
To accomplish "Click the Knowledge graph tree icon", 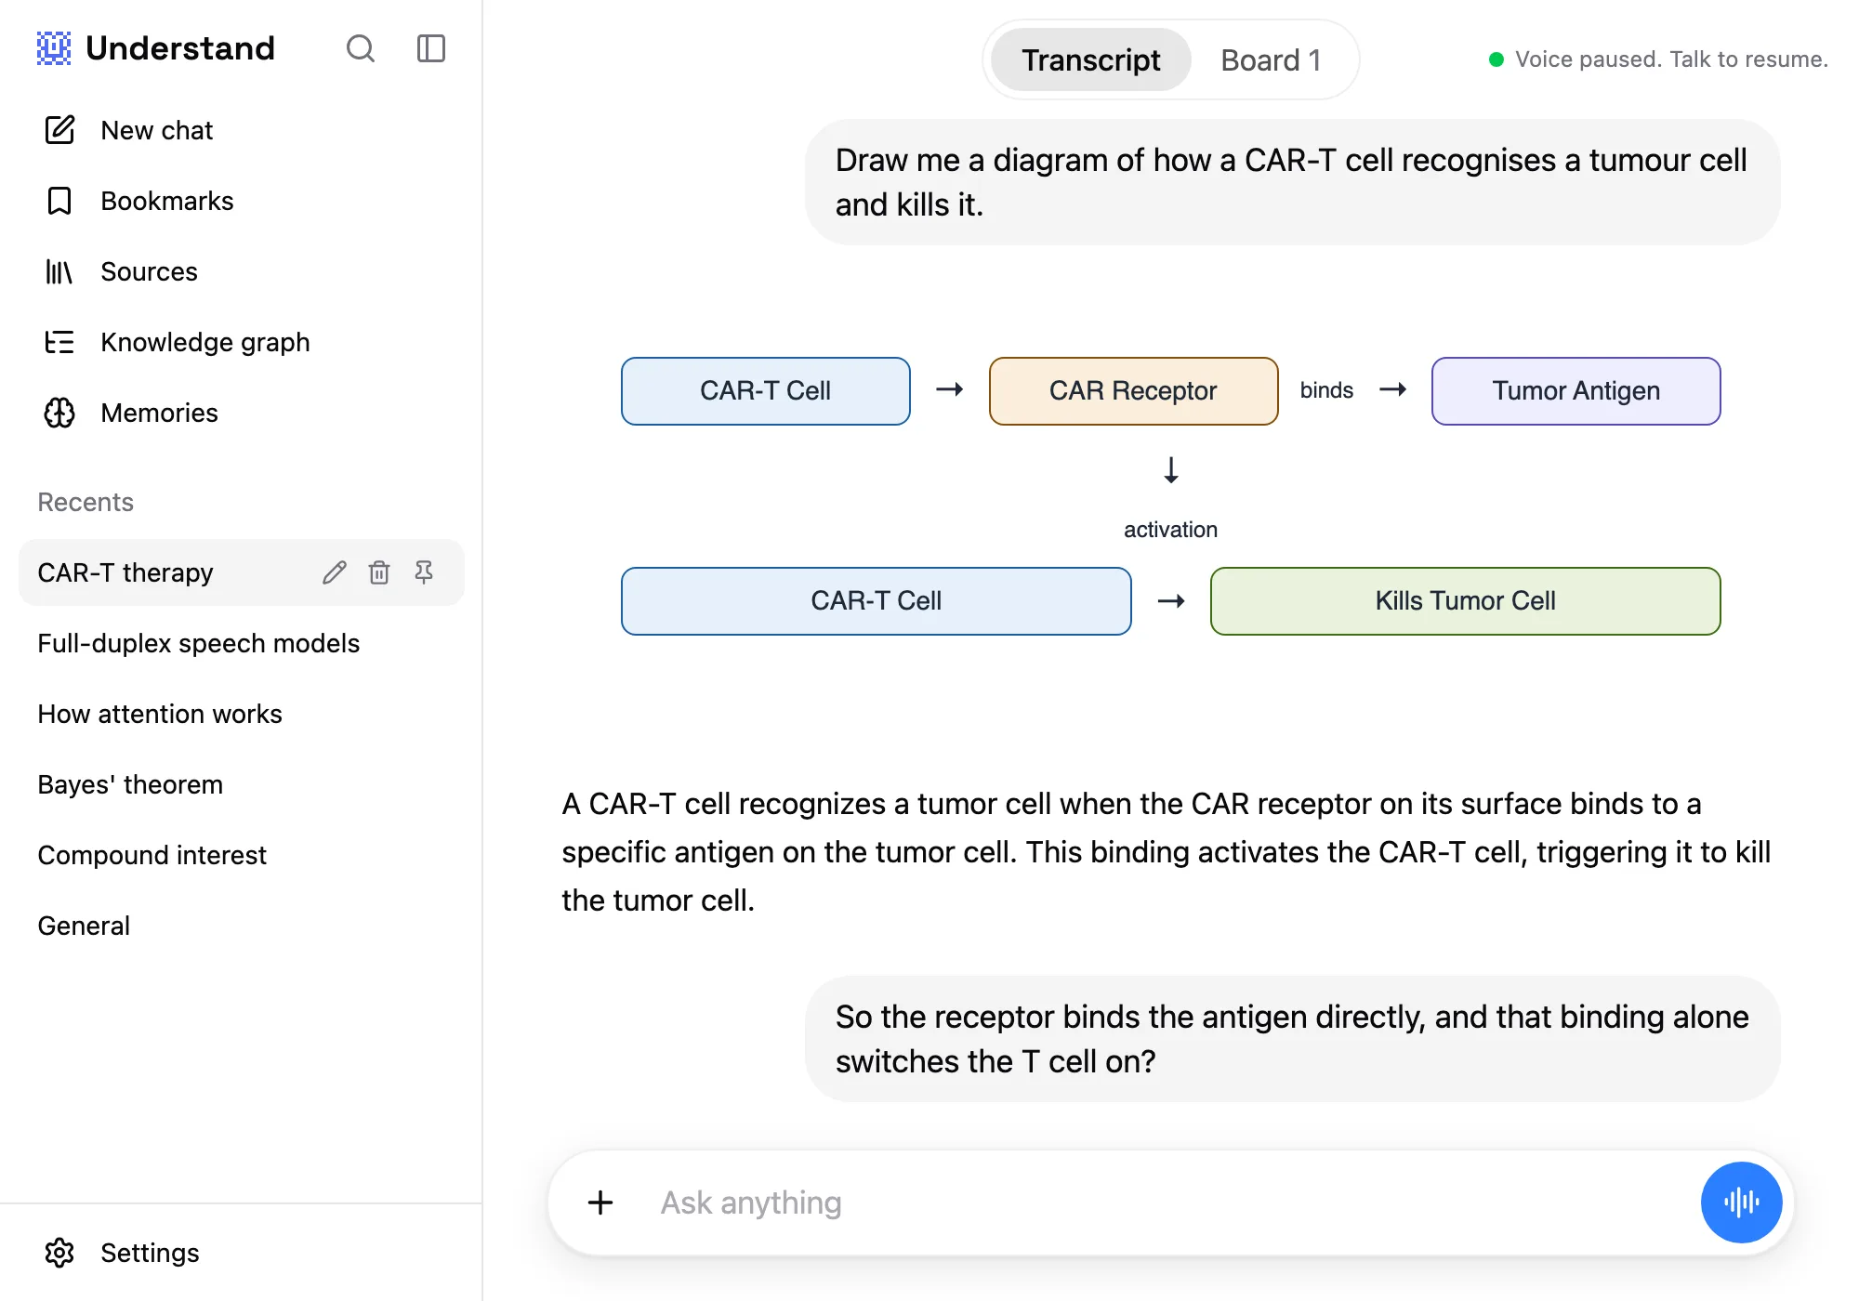I will pos(59,342).
